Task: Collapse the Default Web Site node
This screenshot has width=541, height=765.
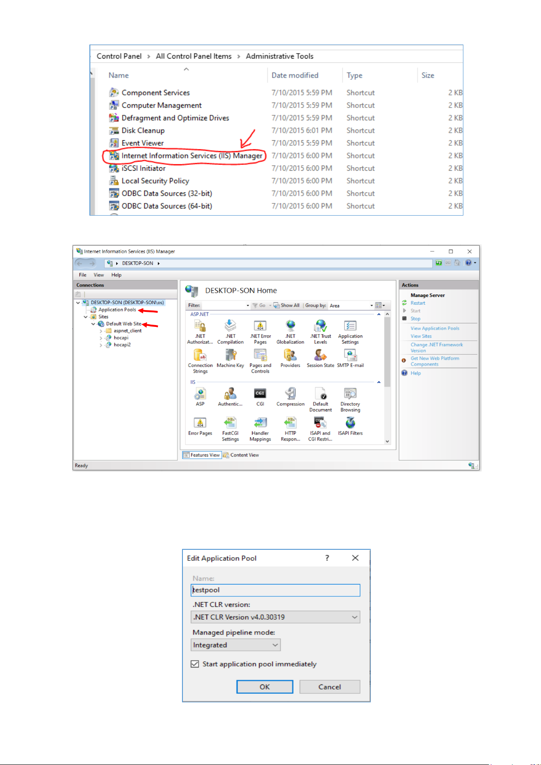Action: click(93, 324)
